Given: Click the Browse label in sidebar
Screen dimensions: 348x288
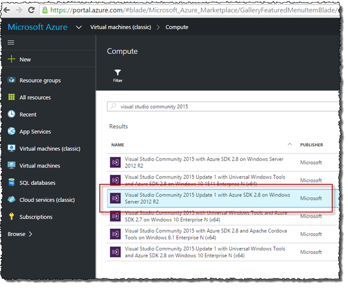Looking at the screenshot, I should [x=16, y=234].
